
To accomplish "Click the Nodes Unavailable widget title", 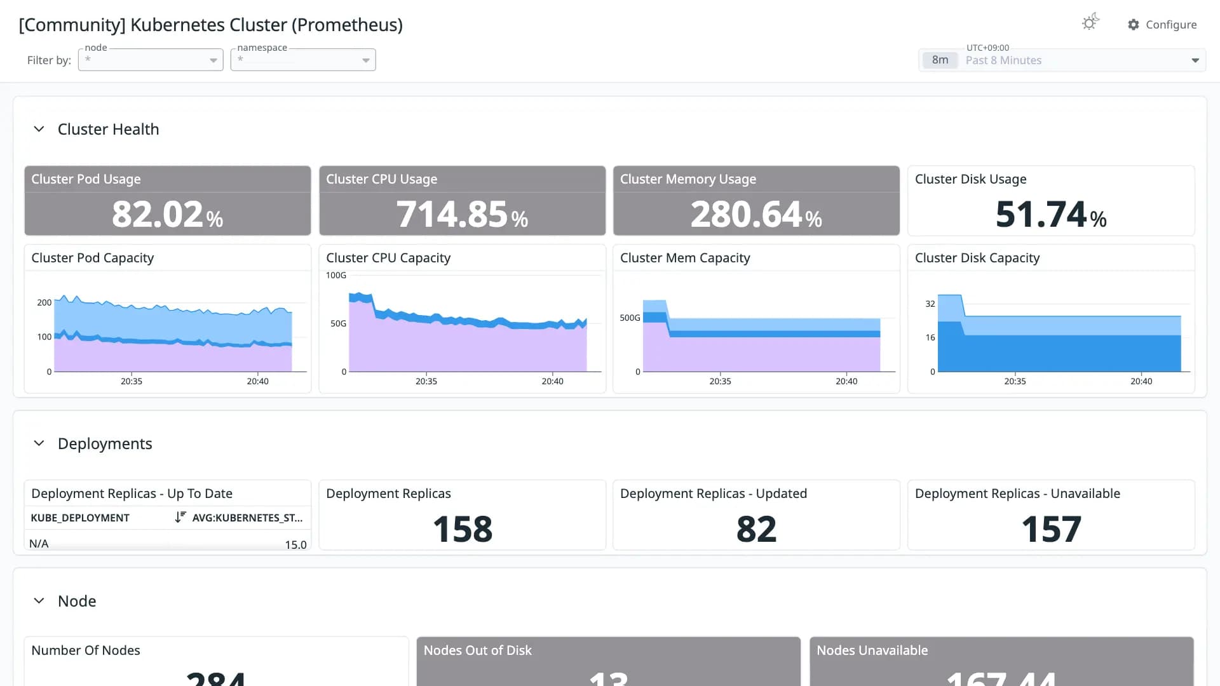I will (872, 650).
